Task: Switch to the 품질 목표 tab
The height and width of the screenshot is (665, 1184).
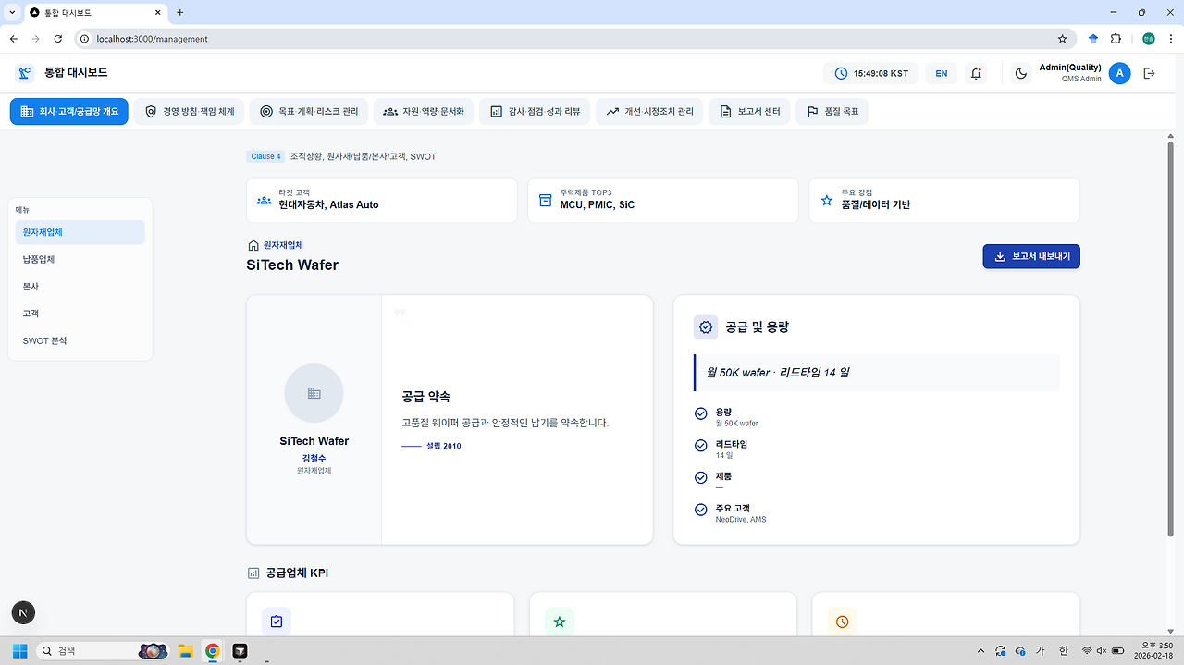Action: coord(832,111)
